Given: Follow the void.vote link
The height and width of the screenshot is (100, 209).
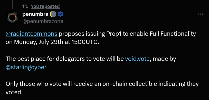Looking at the screenshot, I should (x=137, y=59).
